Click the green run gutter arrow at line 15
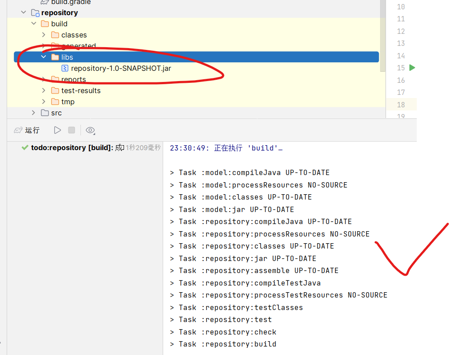The image size is (449, 355). tap(412, 68)
